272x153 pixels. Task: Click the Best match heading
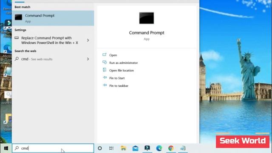pyautogui.click(x=23, y=7)
